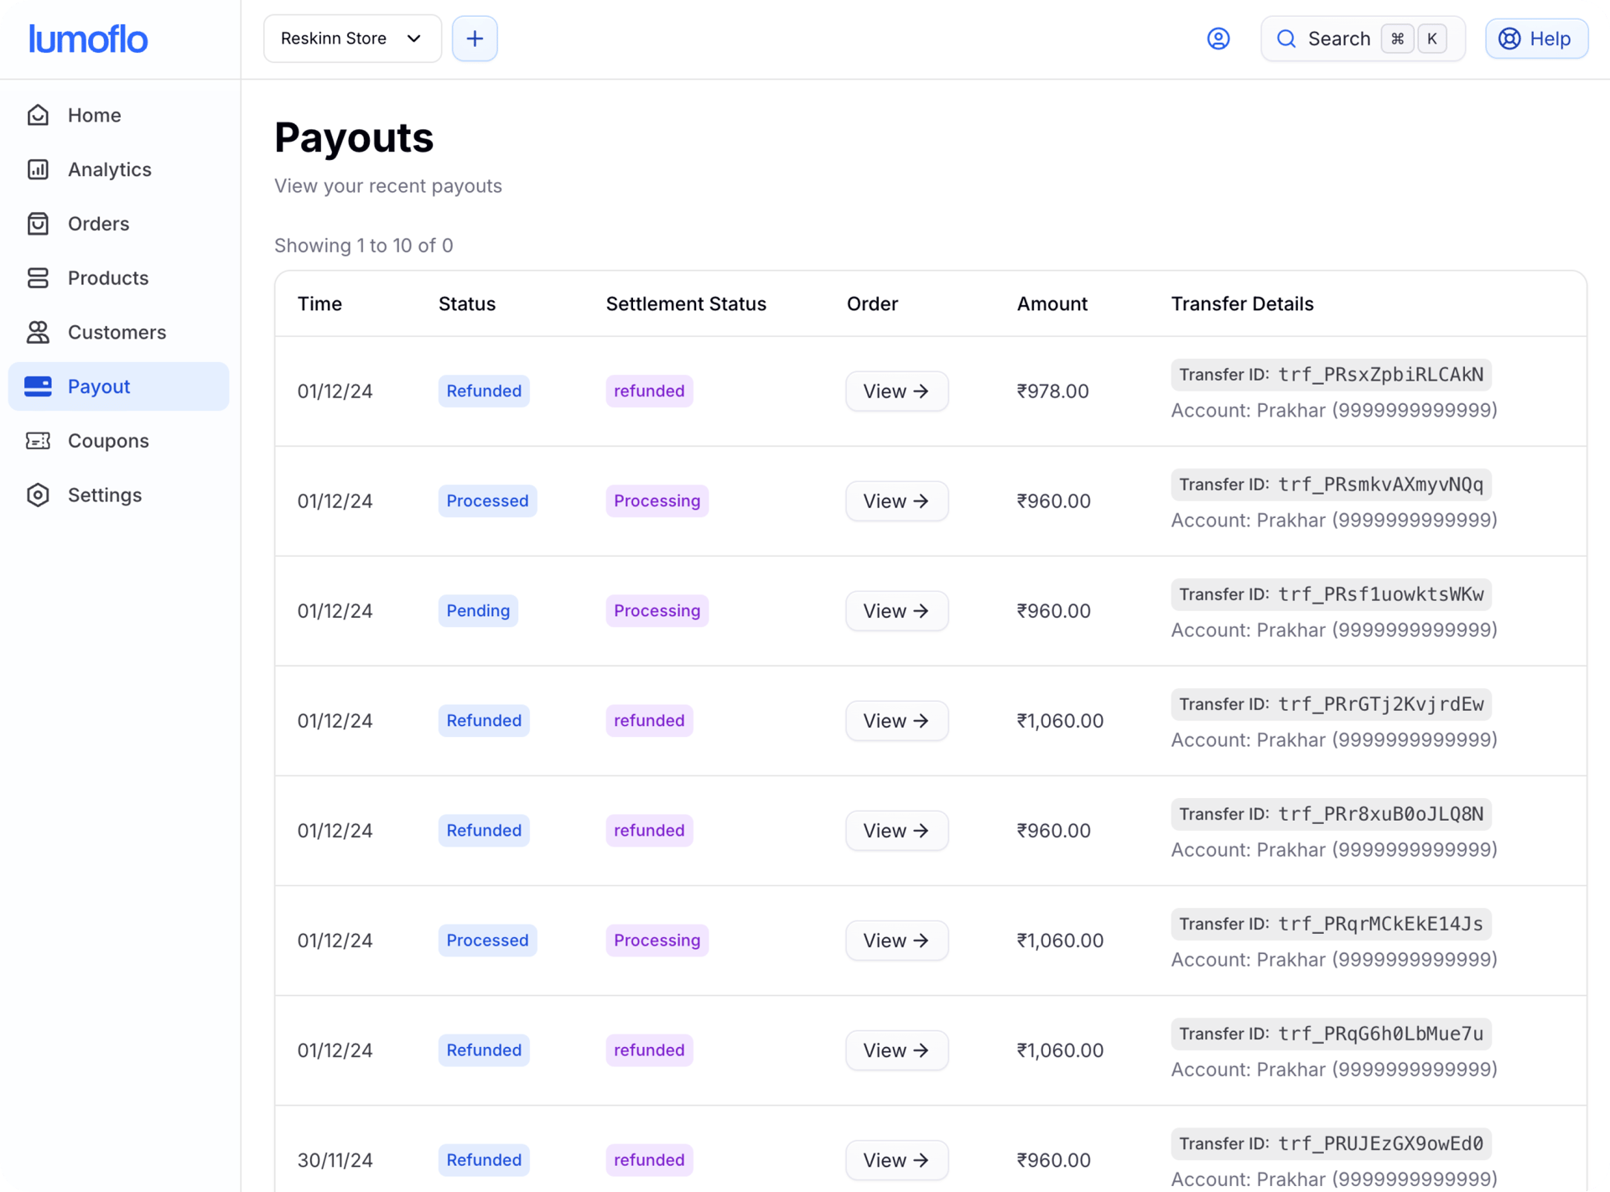Open the Orders section icon
Screen dimensions: 1610x1192
pyautogui.click(x=39, y=224)
